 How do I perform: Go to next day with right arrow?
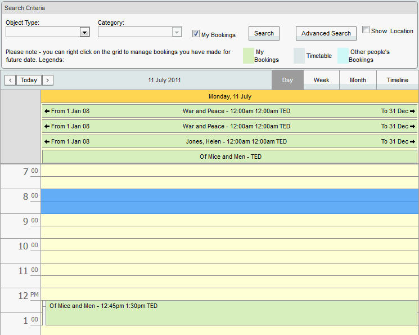[48, 80]
